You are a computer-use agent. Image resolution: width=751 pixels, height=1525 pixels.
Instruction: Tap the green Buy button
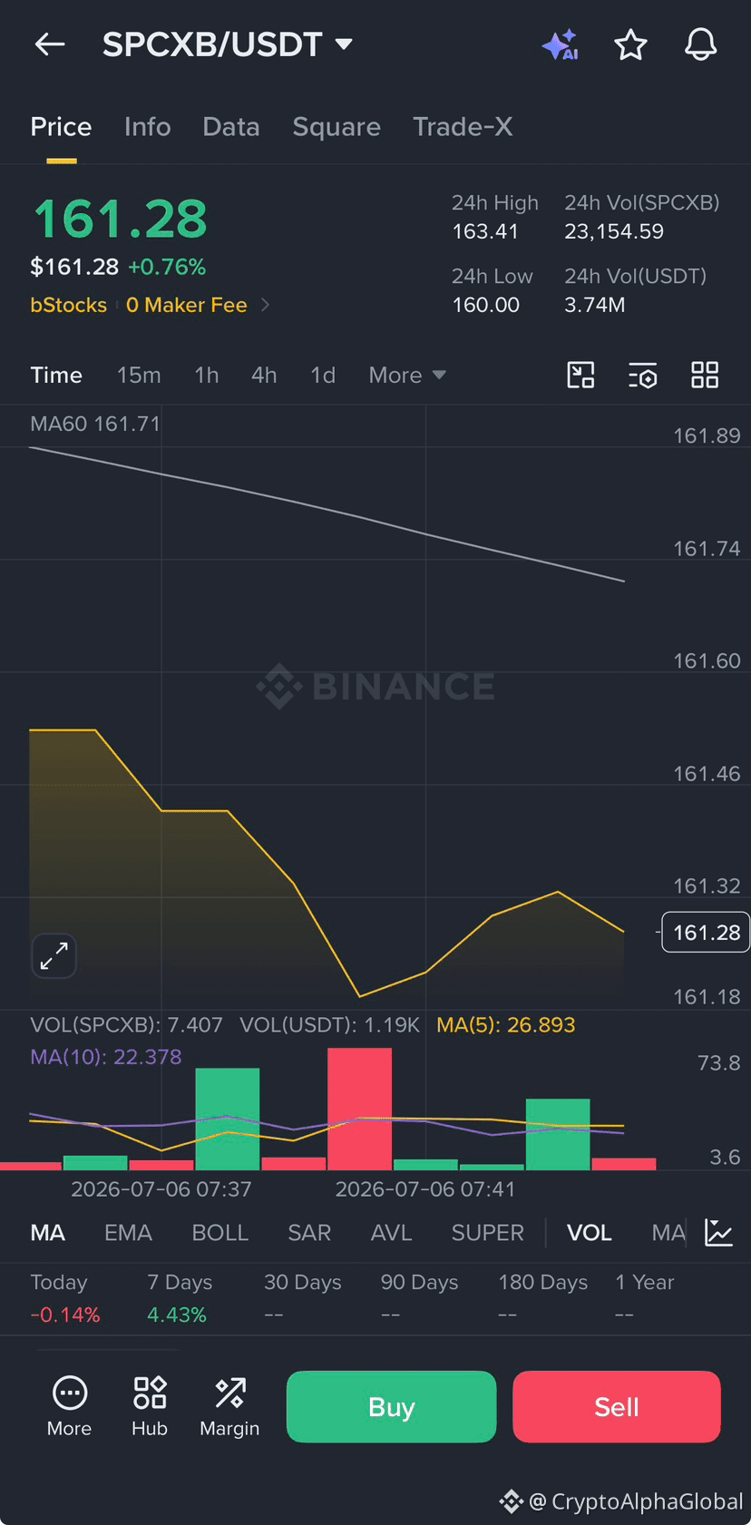point(391,1407)
